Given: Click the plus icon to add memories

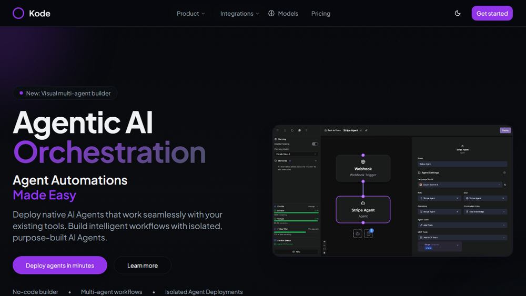Looking at the screenshot, I should (316, 161).
